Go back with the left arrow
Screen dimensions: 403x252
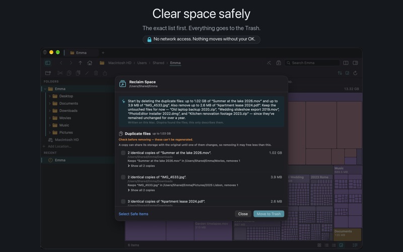[x=61, y=62]
